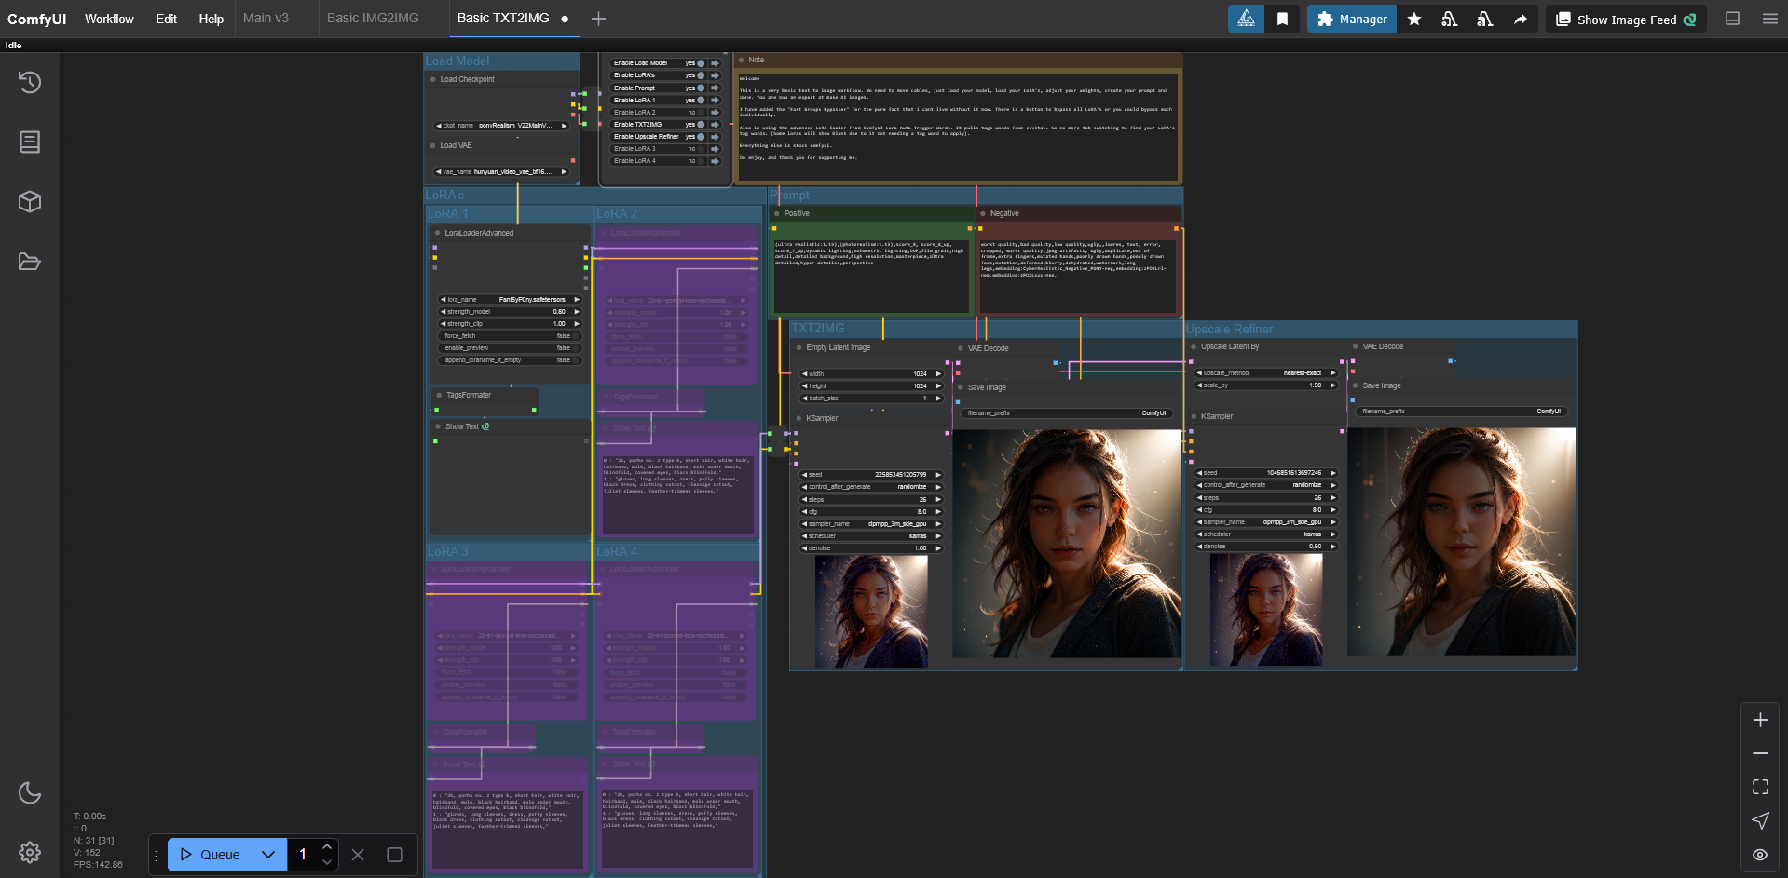
Task: Expand the Queue button dropdown arrow
Action: (268, 855)
